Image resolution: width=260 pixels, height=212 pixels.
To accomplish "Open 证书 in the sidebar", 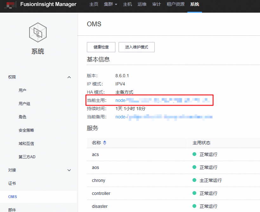I will coord(12,184).
